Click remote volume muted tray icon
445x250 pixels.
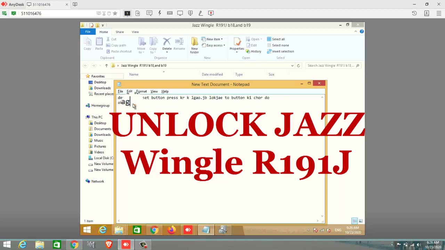[x=328, y=230]
